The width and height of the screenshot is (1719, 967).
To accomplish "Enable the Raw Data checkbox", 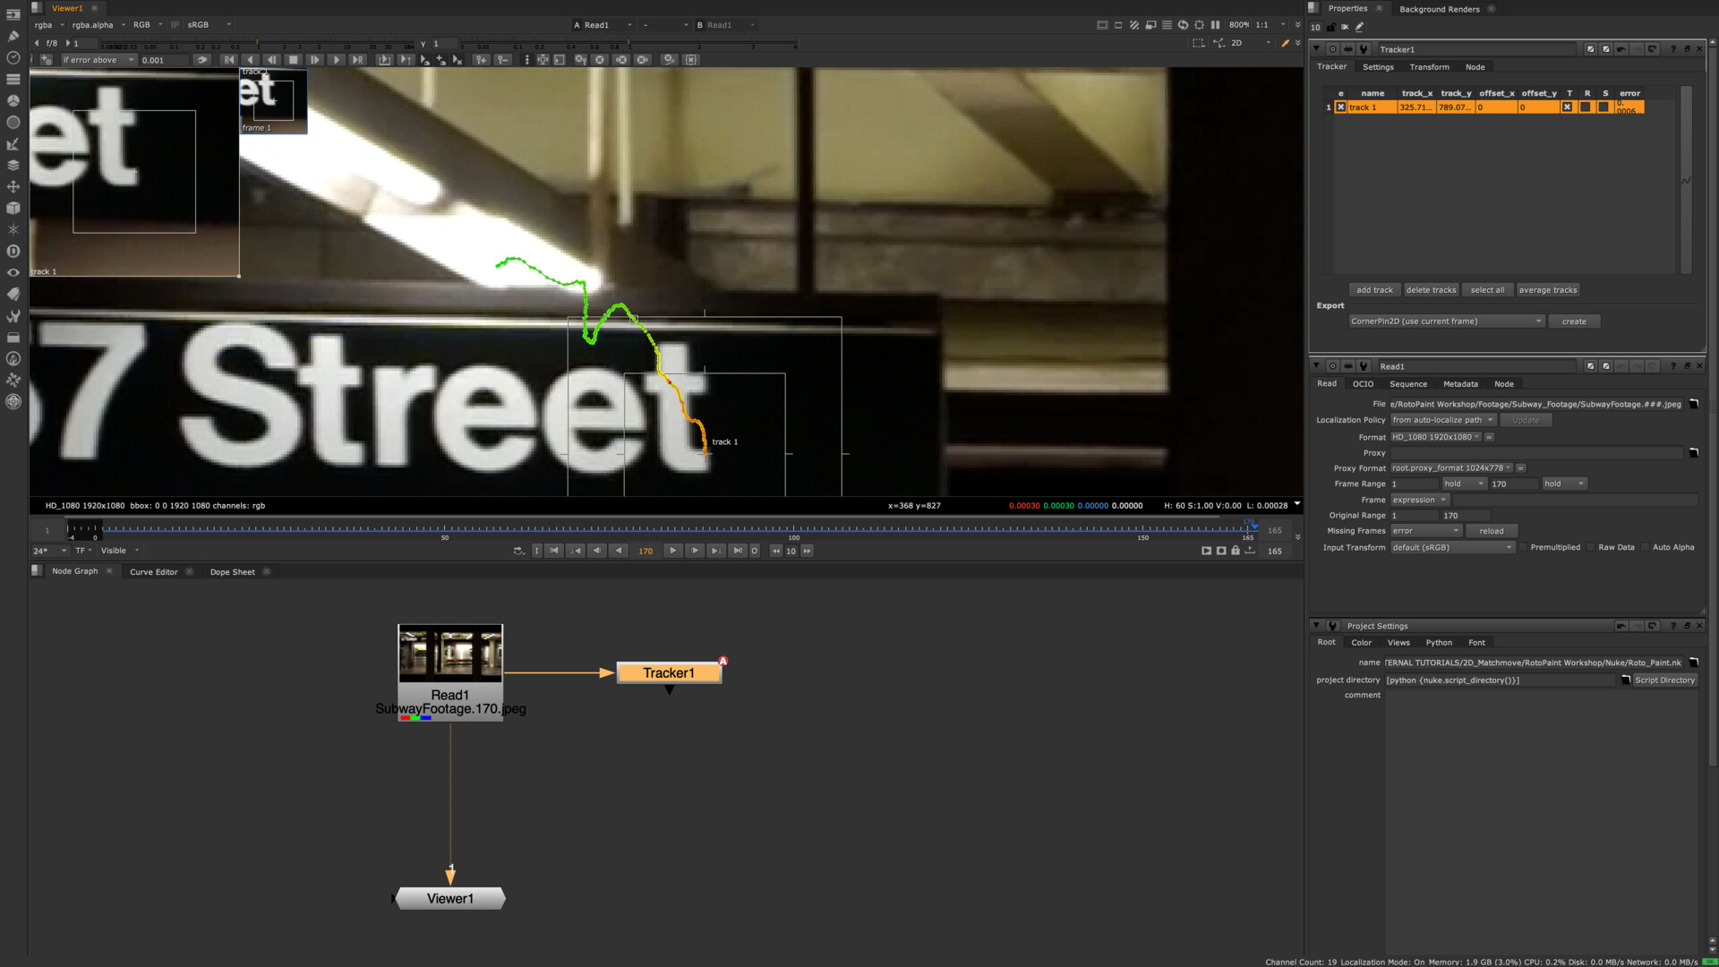I will (x=1591, y=547).
